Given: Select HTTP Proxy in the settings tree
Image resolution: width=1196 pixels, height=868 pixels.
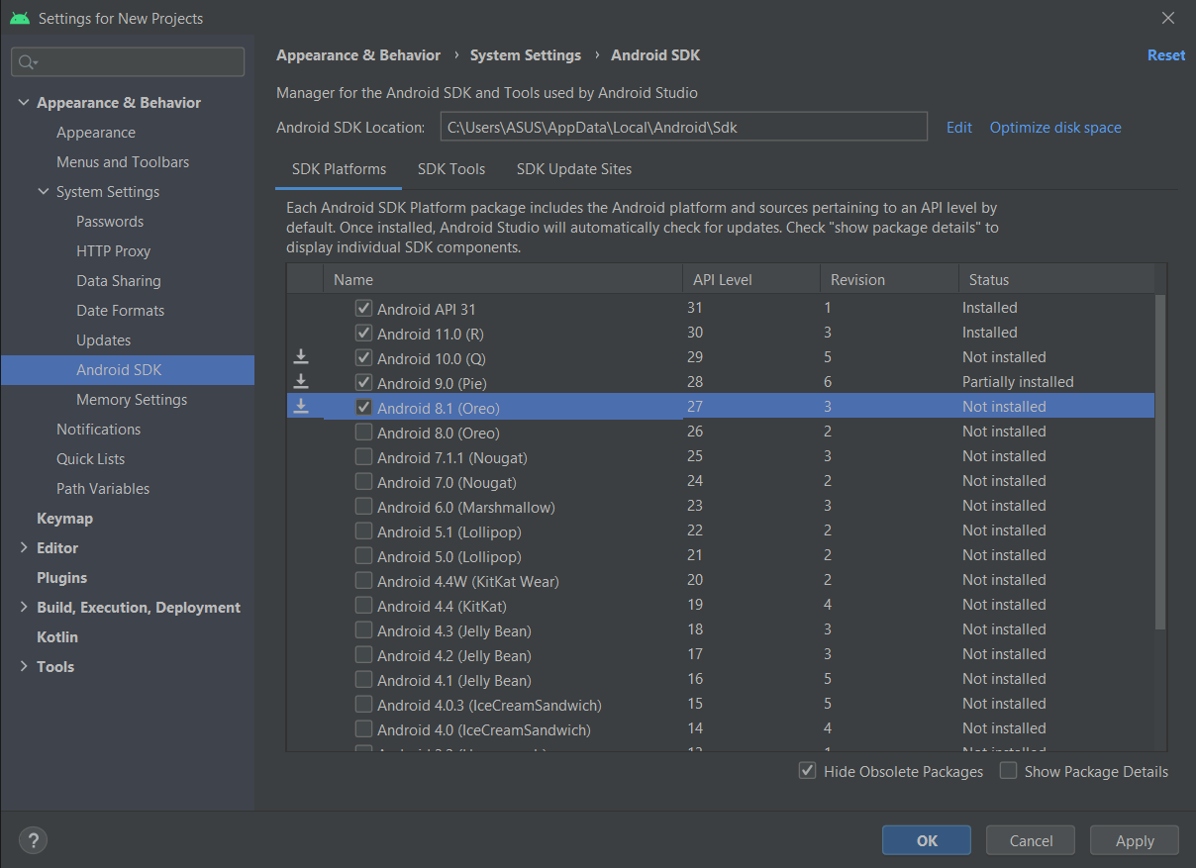Looking at the screenshot, I should point(113,251).
